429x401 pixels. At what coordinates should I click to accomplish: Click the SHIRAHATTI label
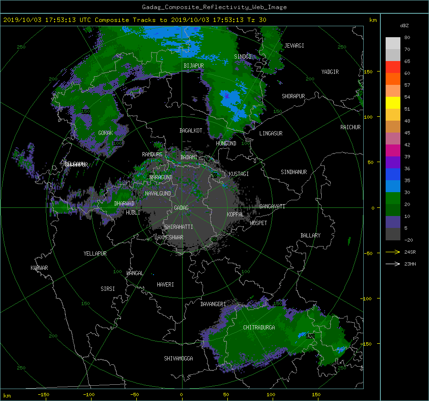179,227
